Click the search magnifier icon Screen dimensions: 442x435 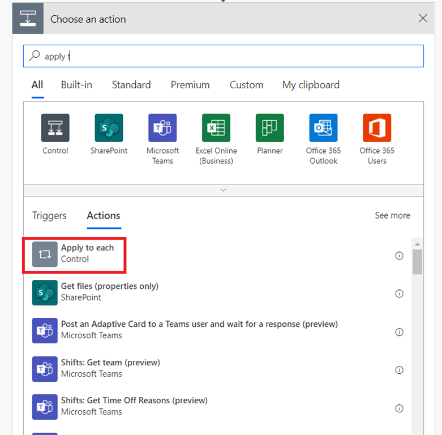pos(35,56)
